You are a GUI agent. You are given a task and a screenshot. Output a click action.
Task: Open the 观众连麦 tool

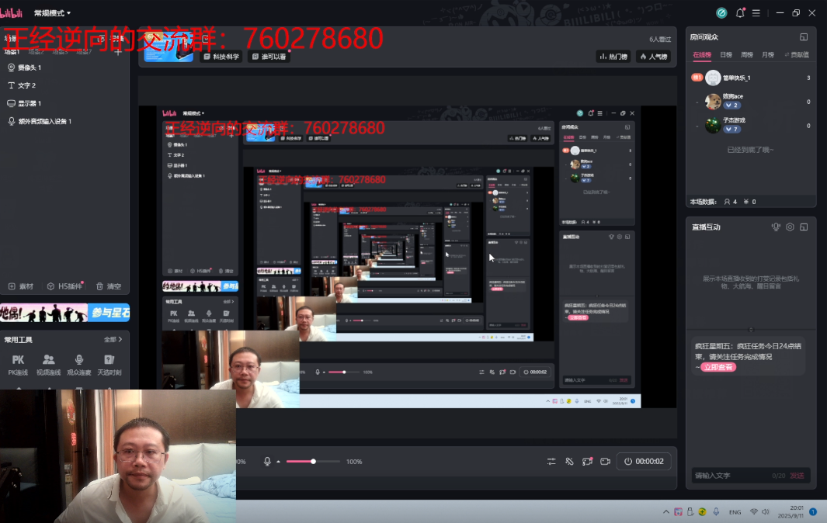tap(78, 364)
